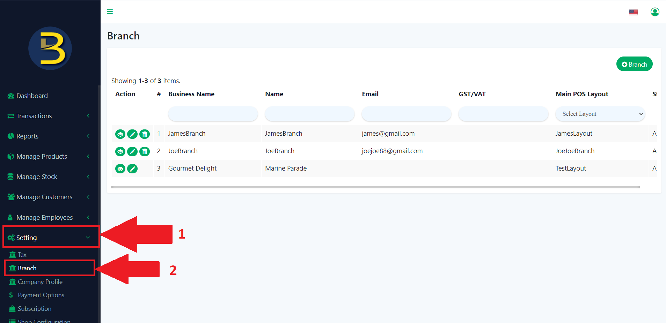This screenshot has height=323, width=666.
Task: Click the user profile icon
Action: [x=655, y=12]
